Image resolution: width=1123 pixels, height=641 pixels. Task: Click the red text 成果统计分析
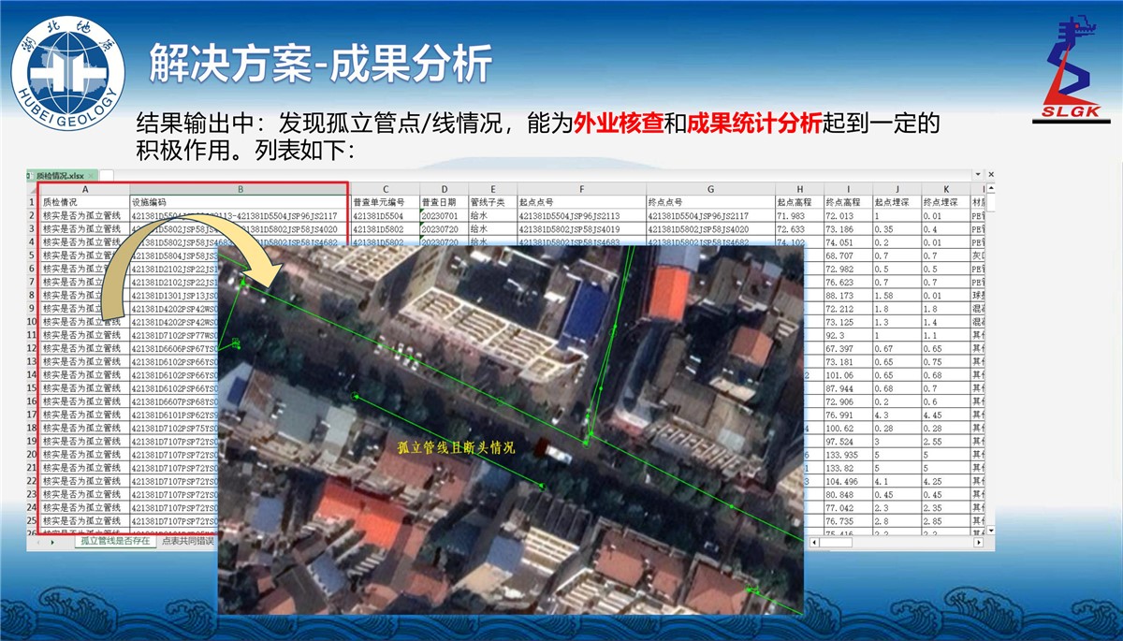point(754,123)
